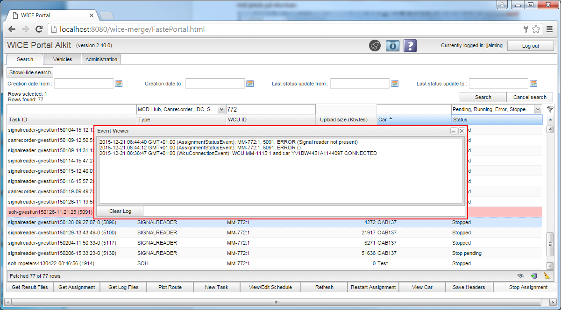Click the table's vertical scrollbar down arrow
The image size is (561, 310).
pos(550,266)
